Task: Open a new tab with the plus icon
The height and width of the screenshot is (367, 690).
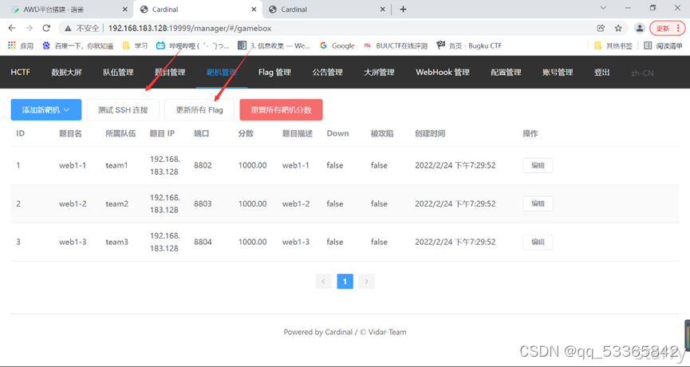Action: pyautogui.click(x=403, y=10)
